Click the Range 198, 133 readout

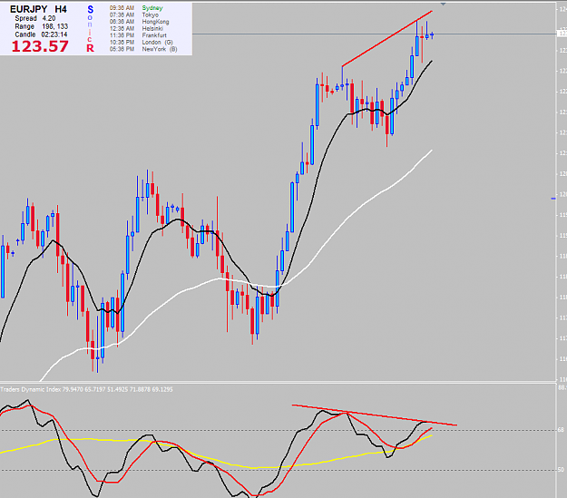tap(41, 26)
